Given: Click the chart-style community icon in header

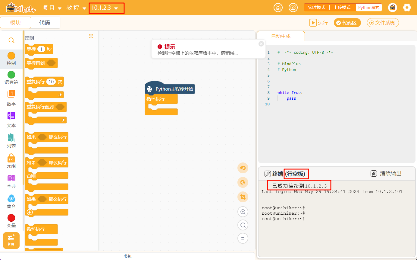Looking at the screenshot, I should tap(278, 8).
